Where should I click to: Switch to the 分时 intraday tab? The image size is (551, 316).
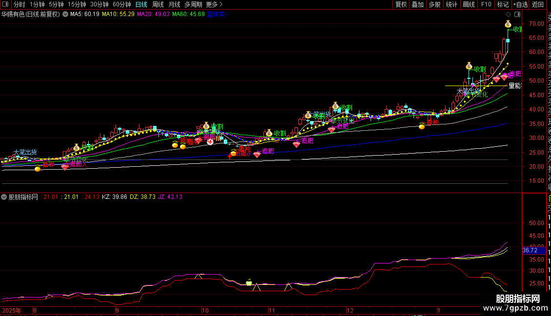[x=19, y=5]
